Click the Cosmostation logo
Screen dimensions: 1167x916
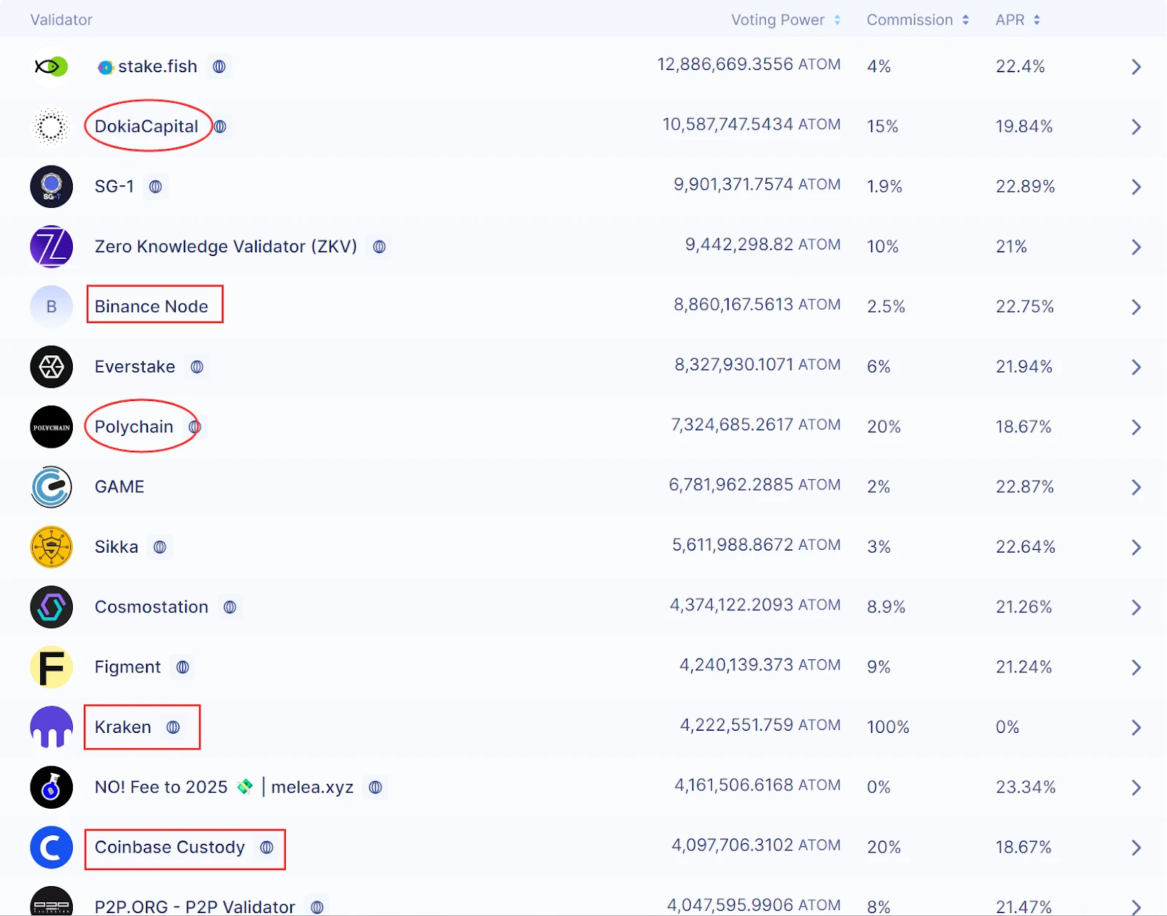point(51,607)
